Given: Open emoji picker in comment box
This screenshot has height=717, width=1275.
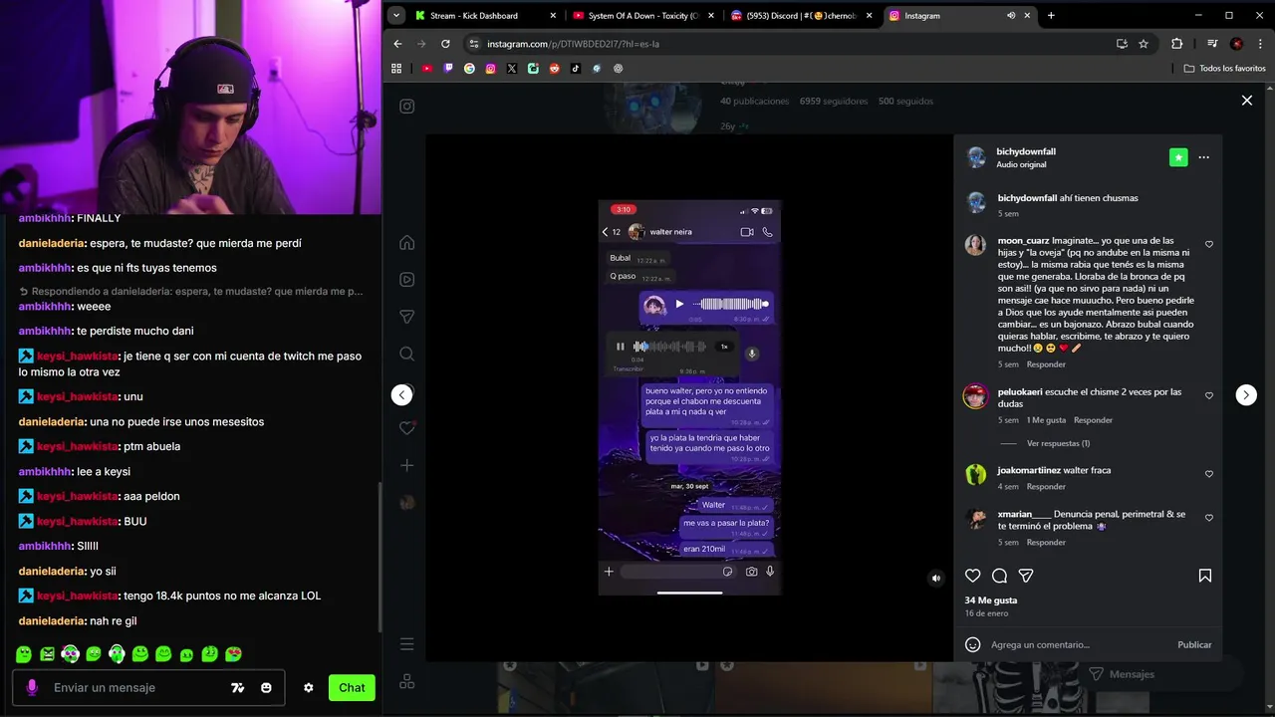Looking at the screenshot, I should (x=973, y=644).
